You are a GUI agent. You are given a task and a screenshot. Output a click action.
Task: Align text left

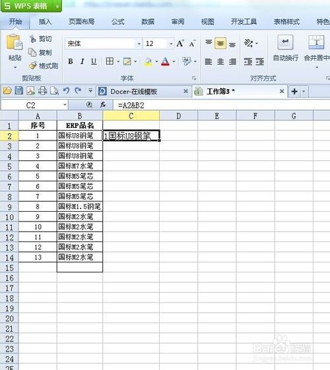click(x=209, y=61)
